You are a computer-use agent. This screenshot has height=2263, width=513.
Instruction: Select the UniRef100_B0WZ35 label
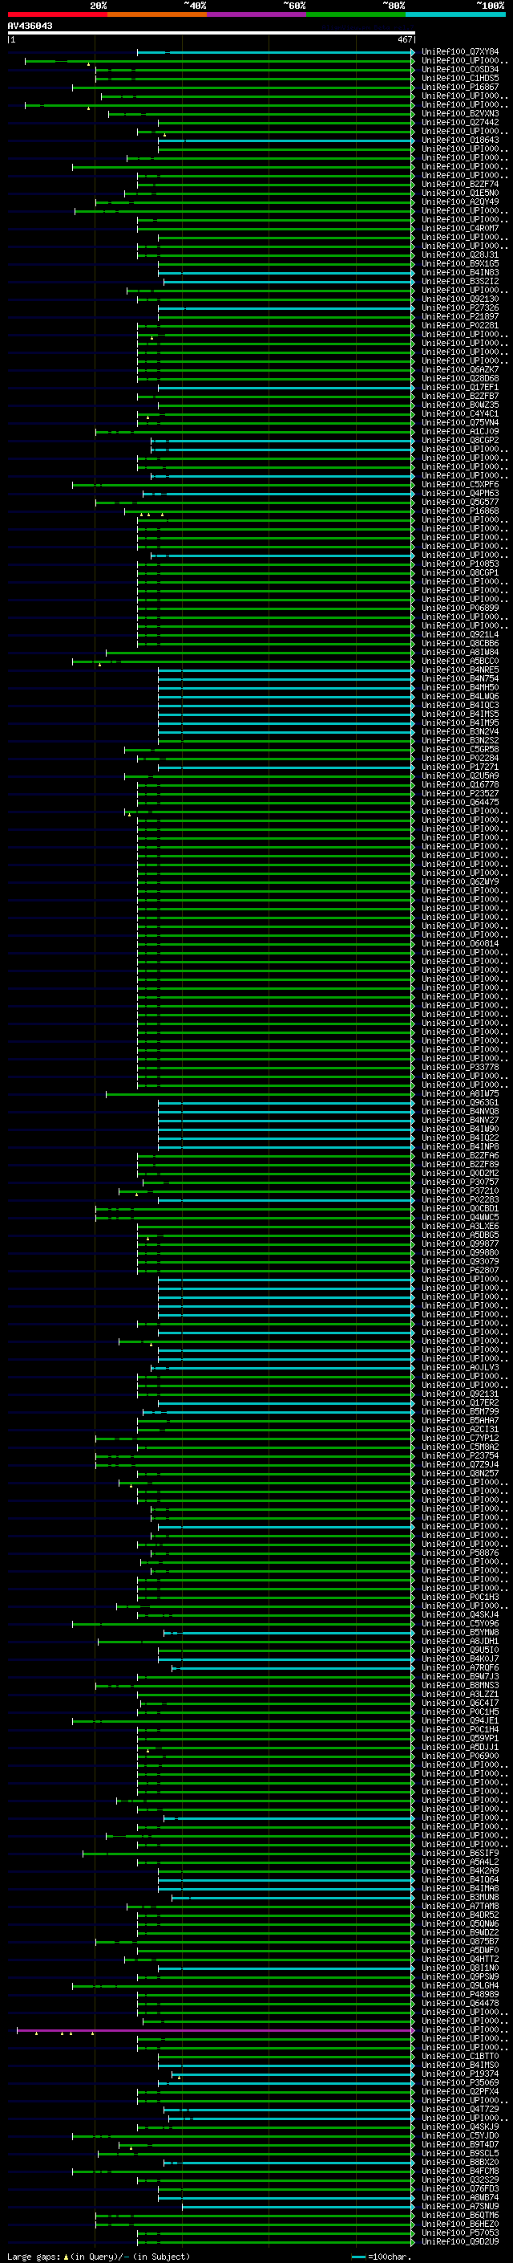[459, 405]
